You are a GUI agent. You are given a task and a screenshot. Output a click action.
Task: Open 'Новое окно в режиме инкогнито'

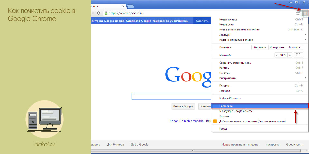pos(260,30)
